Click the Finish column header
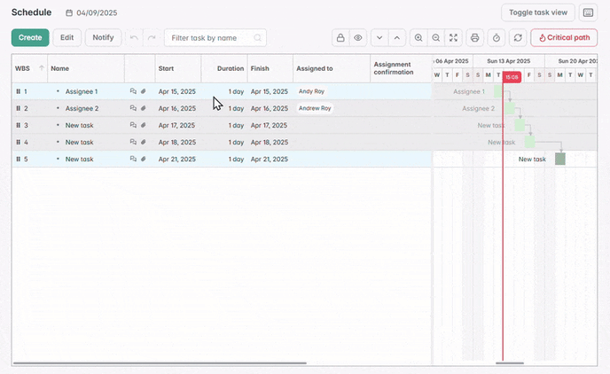The width and height of the screenshot is (610, 374). (270, 68)
